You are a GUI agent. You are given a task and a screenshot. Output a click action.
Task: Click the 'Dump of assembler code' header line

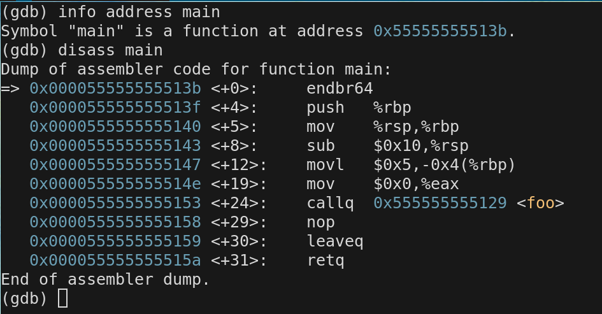click(142, 69)
